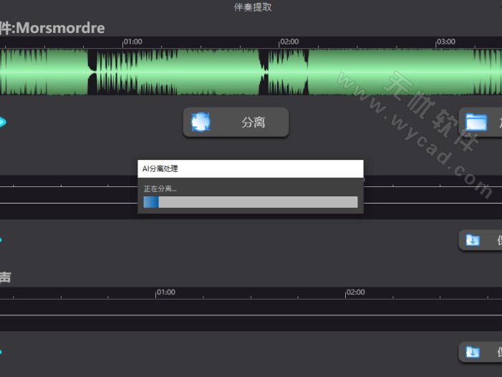Click the green source audio waveform

251,72
